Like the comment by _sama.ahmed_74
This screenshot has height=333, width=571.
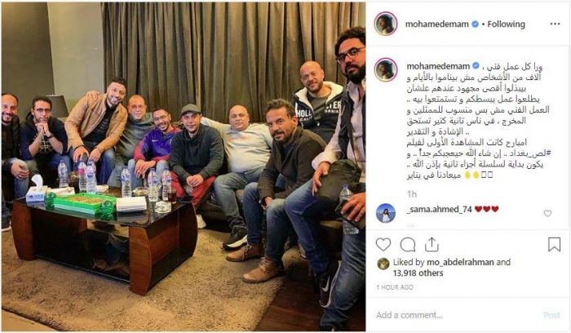[x=547, y=214]
